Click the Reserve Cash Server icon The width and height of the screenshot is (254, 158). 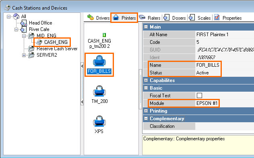pyautogui.click(x=31, y=49)
